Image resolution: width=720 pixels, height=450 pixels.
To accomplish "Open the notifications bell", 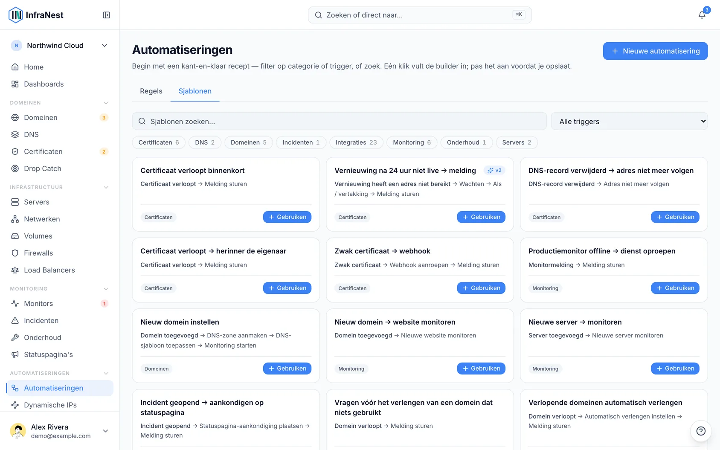I will (702, 15).
